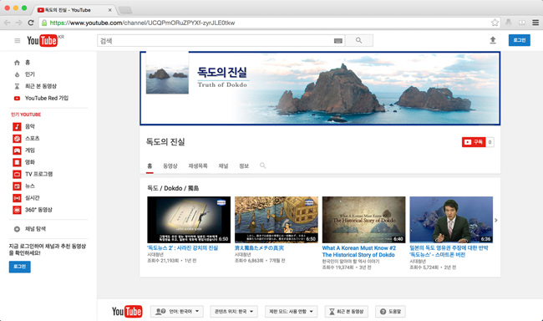543x321 pixels.
Task: Open video link '독도뉴스 2' : 사라진 강치의 진실
Action: click(182, 248)
